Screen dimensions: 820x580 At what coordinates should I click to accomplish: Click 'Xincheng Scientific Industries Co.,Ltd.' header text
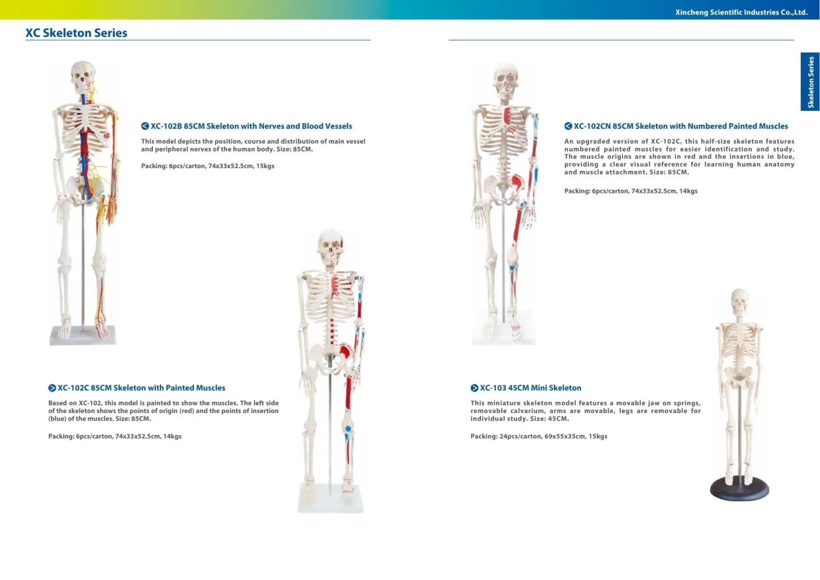[742, 12]
